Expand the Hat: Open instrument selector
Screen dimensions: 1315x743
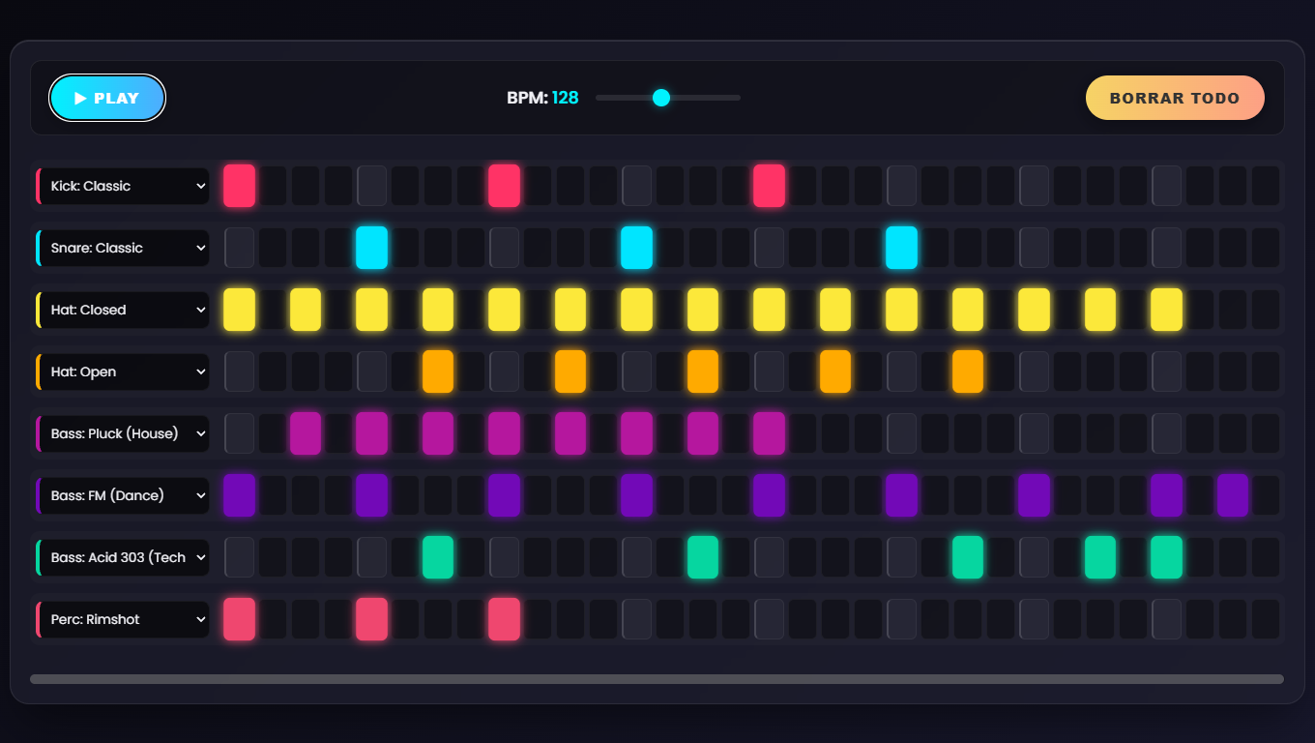124,371
